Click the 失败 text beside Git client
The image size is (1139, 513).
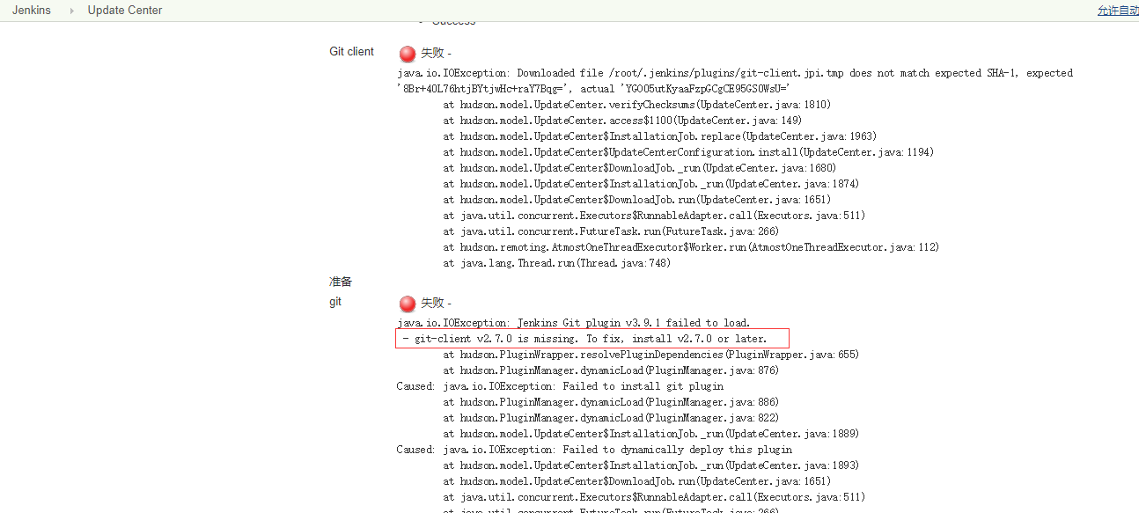point(432,54)
